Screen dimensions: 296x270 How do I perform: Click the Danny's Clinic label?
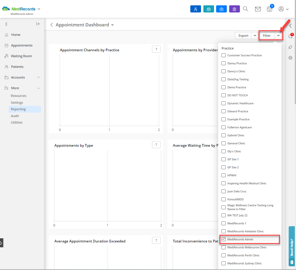(236, 71)
